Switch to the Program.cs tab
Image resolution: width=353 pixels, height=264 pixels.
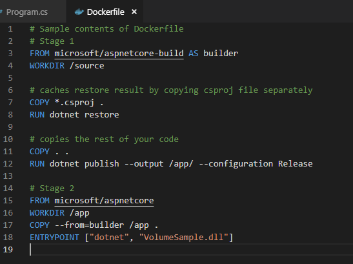27,12
